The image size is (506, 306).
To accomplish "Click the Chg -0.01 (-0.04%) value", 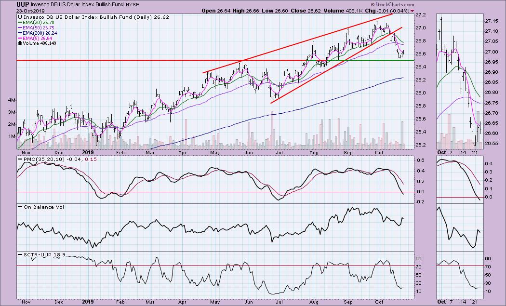I will (387, 11).
